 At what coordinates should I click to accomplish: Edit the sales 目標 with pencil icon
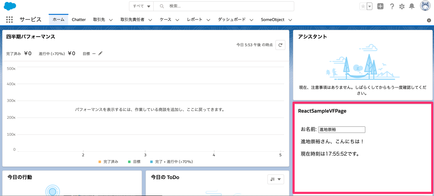[x=100, y=53]
